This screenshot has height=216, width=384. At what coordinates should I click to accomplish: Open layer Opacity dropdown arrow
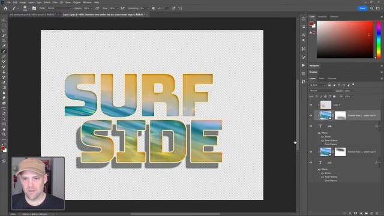[x=352, y=91]
